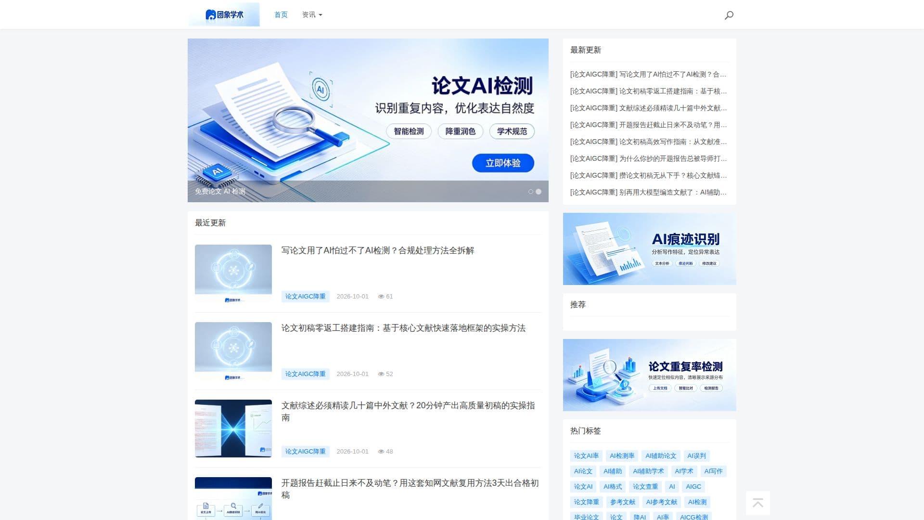Open article 文献综述必须精读几十篇中外文献 title
The image size is (924, 520).
[408, 411]
